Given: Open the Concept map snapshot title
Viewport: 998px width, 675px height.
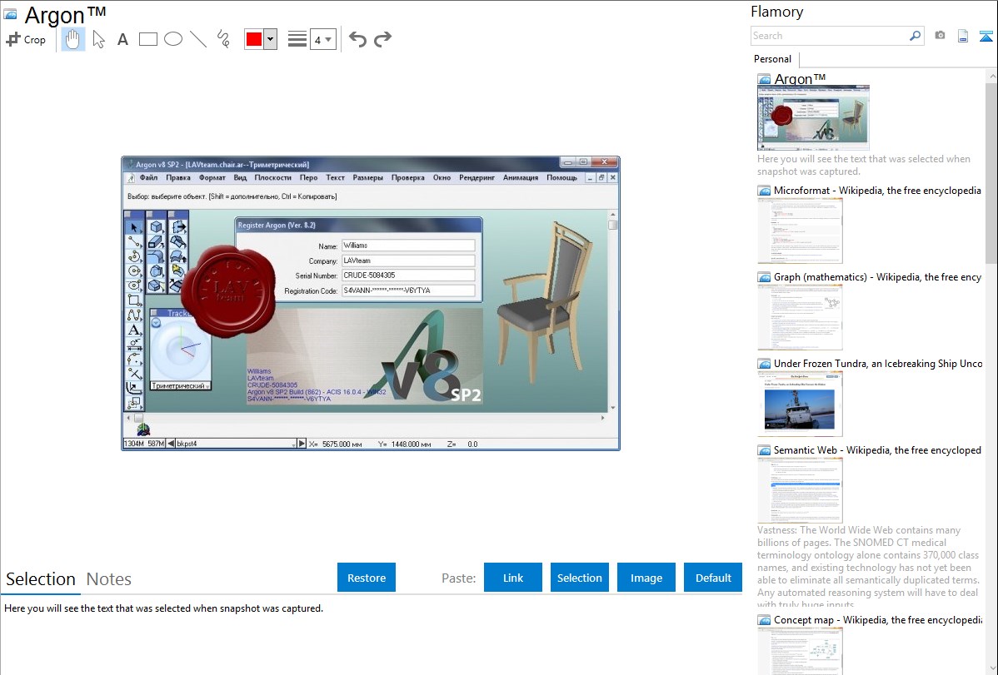Looking at the screenshot, I should 877,619.
